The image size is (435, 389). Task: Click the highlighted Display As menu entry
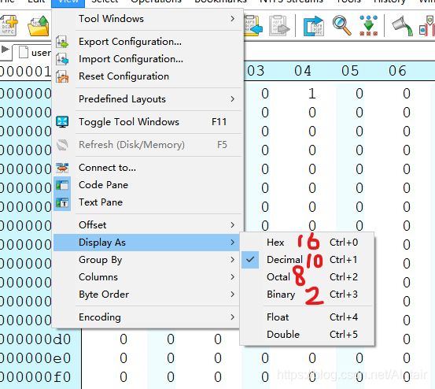[146, 243]
